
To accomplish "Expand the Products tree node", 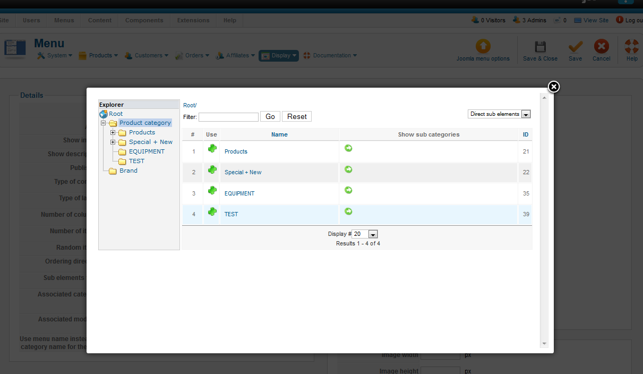I will pyautogui.click(x=113, y=133).
